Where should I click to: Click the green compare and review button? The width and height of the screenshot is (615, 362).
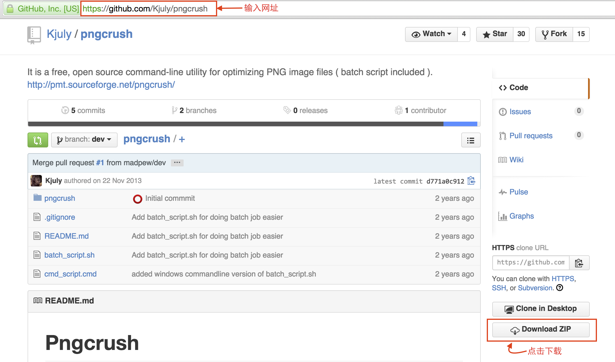pos(38,140)
